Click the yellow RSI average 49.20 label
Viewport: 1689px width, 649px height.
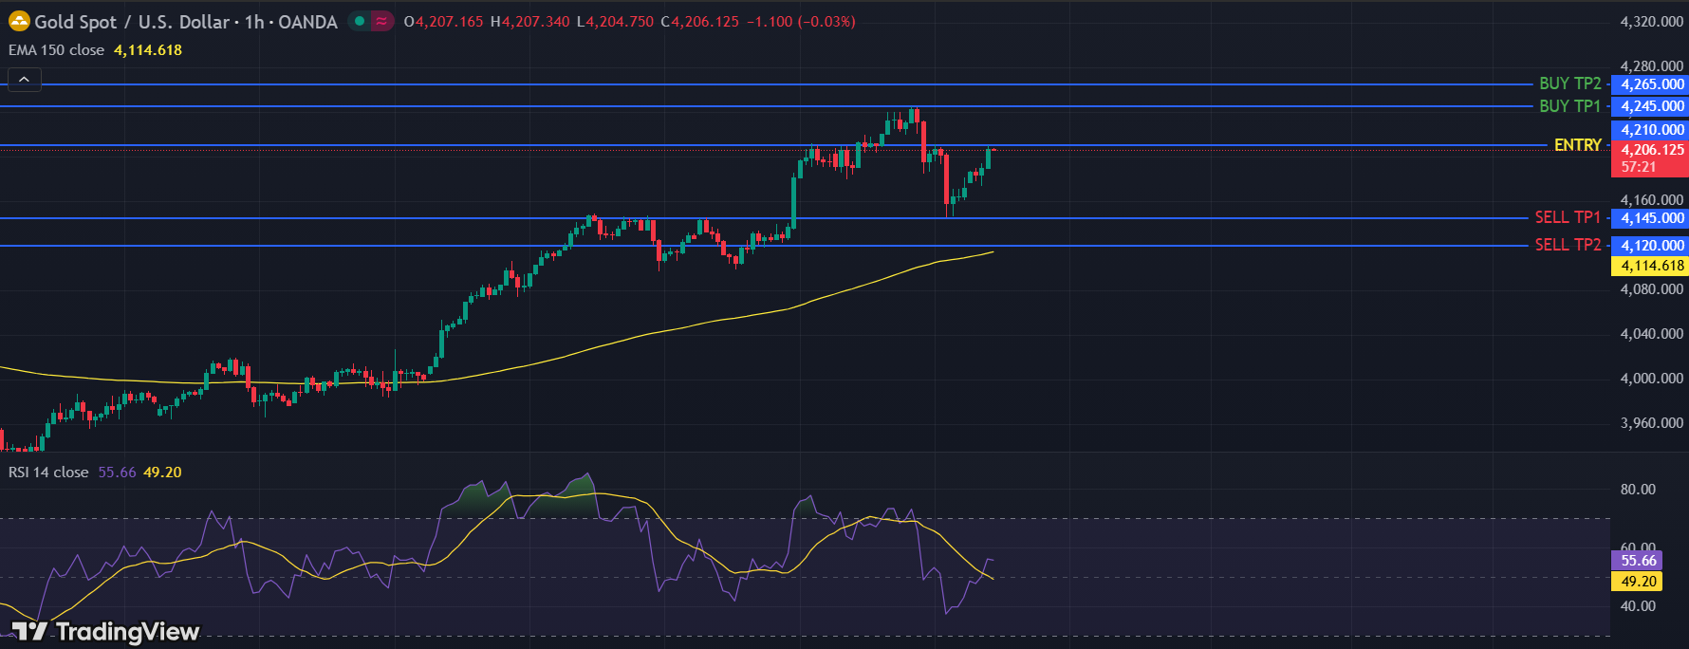(1638, 582)
